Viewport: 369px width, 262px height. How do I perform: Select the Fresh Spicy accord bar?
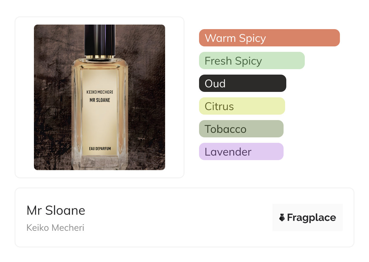pos(252,61)
